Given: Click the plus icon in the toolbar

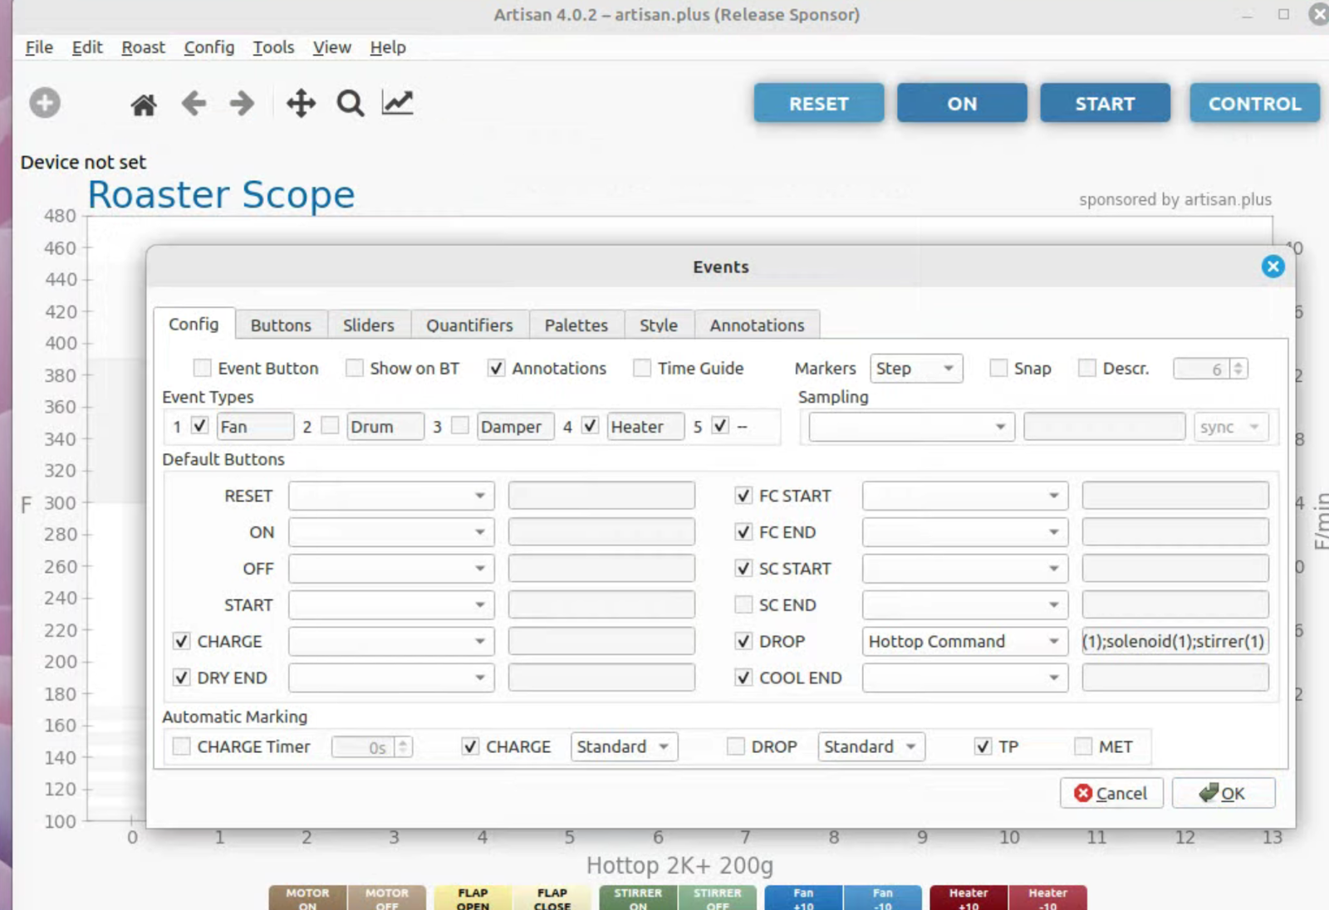Looking at the screenshot, I should (45, 103).
